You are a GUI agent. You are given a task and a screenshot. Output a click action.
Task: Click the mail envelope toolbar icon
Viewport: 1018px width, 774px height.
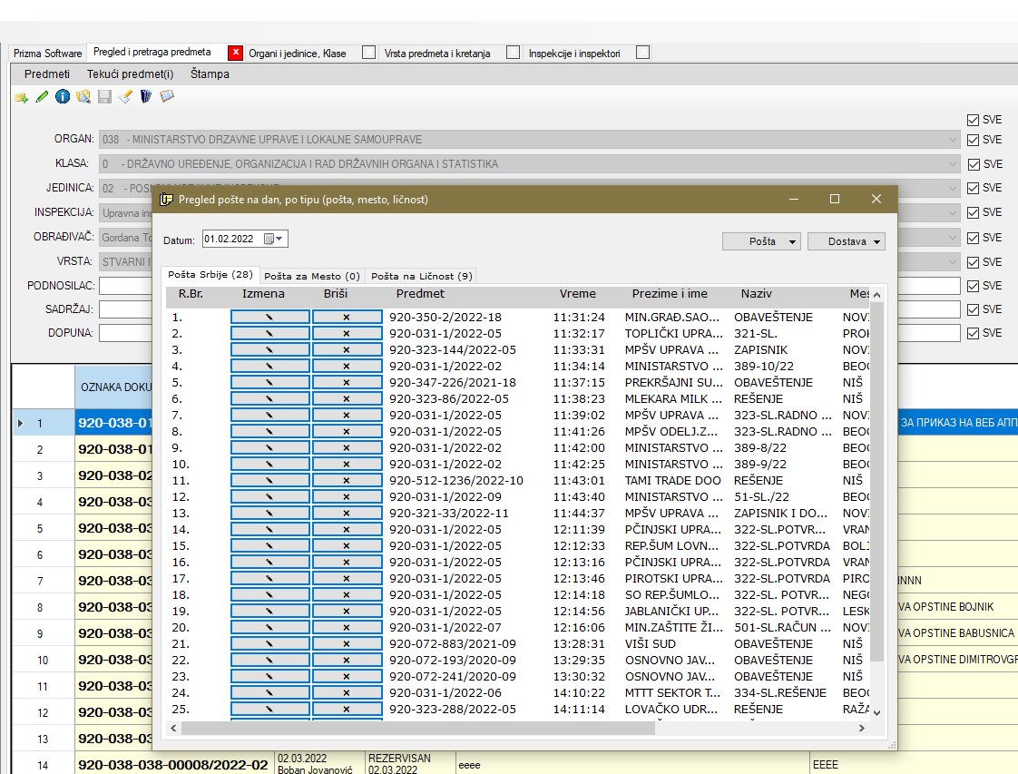pos(167,97)
